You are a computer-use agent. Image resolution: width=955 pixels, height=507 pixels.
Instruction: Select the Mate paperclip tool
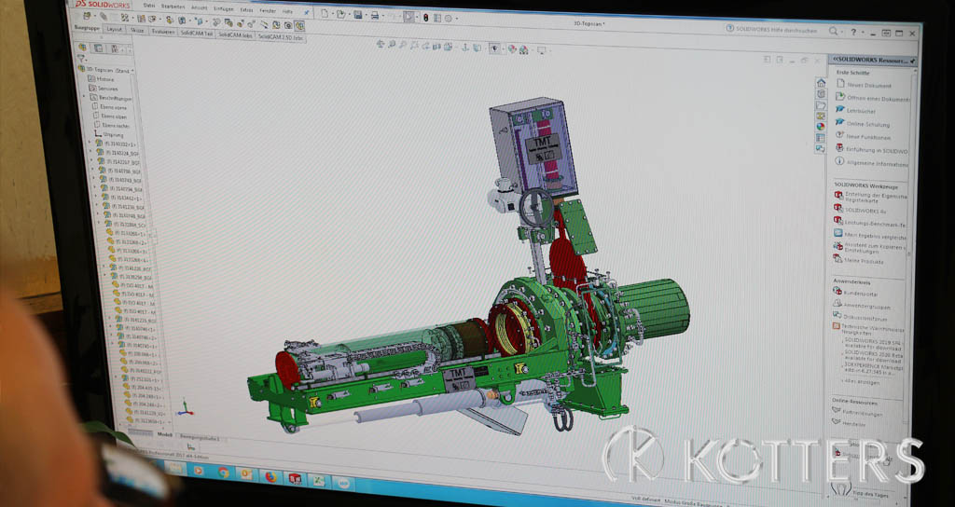pyautogui.click(x=103, y=17)
